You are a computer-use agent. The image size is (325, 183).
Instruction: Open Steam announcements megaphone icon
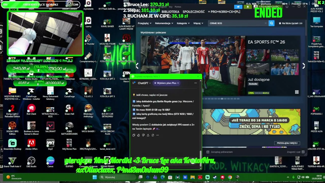(x=238, y=7)
